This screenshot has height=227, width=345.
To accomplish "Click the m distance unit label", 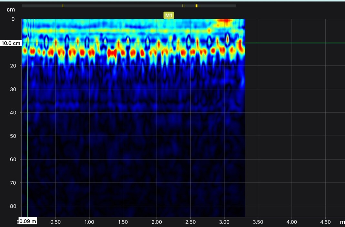I will 342,222.
